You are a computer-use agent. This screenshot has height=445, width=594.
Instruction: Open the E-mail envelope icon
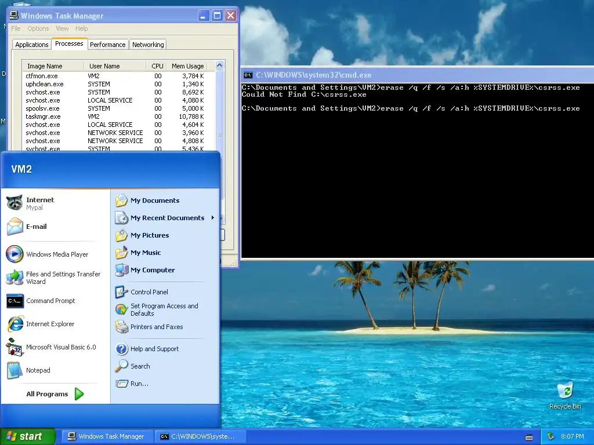click(x=15, y=227)
